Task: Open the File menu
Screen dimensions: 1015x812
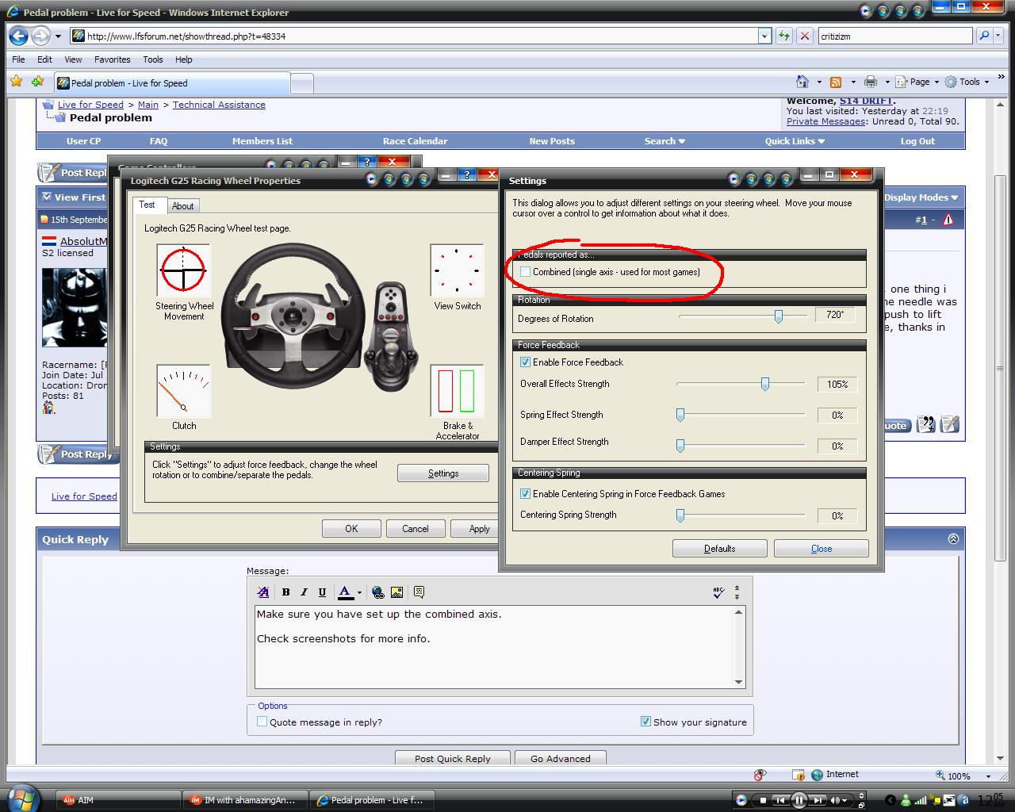Action: click(18, 59)
